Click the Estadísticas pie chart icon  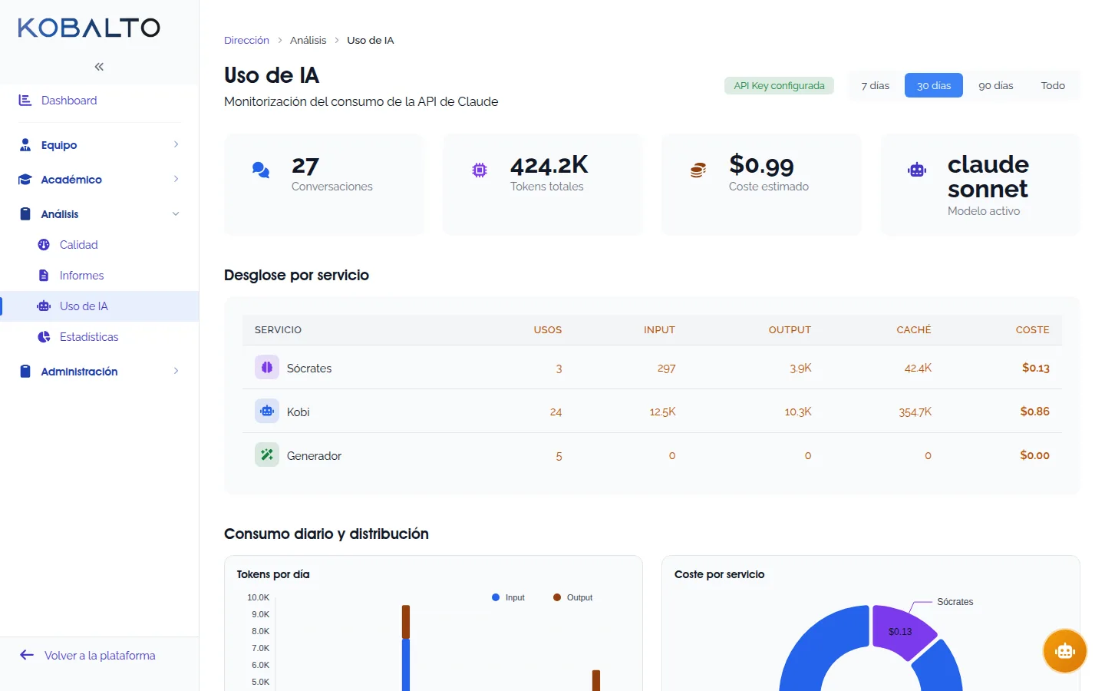tap(44, 337)
